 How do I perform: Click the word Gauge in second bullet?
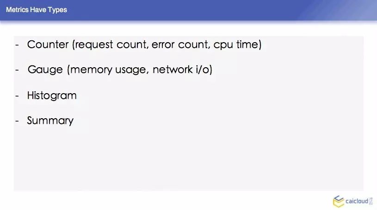point(45,70)
